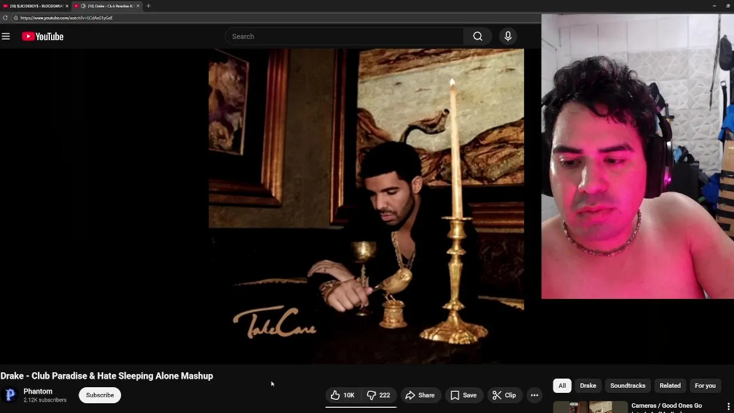Like the video with thumbs up
The width and height of the screenshot is (734, 413).
point(343,395)
